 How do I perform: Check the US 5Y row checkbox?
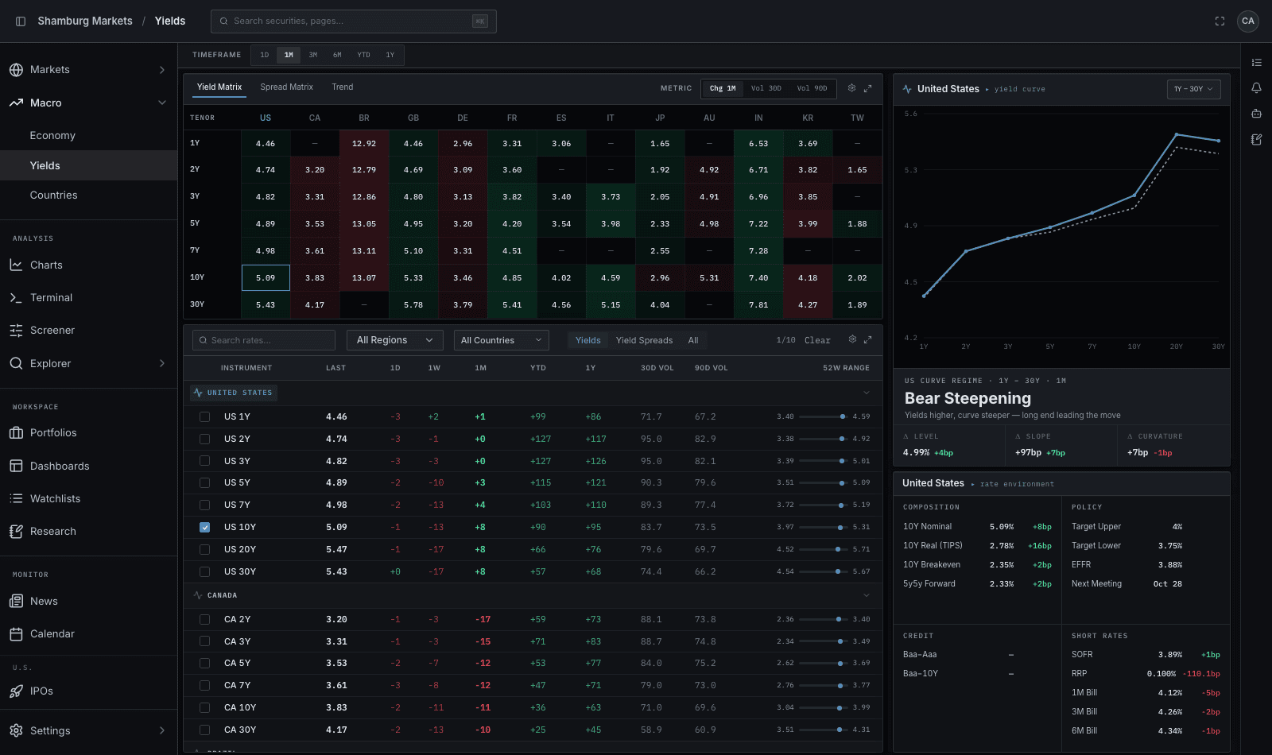(x=204, y=482)
